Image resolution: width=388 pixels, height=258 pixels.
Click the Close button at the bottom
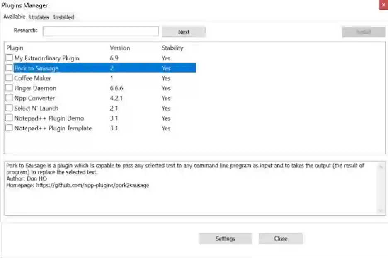[x=281, y=239]
